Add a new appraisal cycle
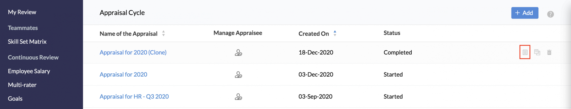 pyautogui.click(x=525, y=13)
